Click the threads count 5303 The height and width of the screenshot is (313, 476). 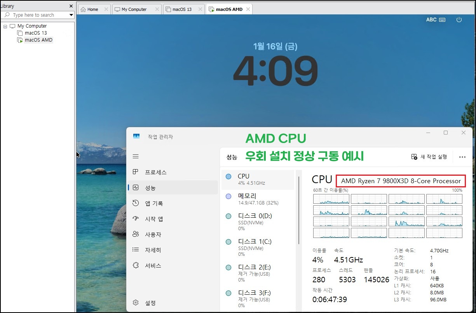pyautogui.click(x=347, y=280)
